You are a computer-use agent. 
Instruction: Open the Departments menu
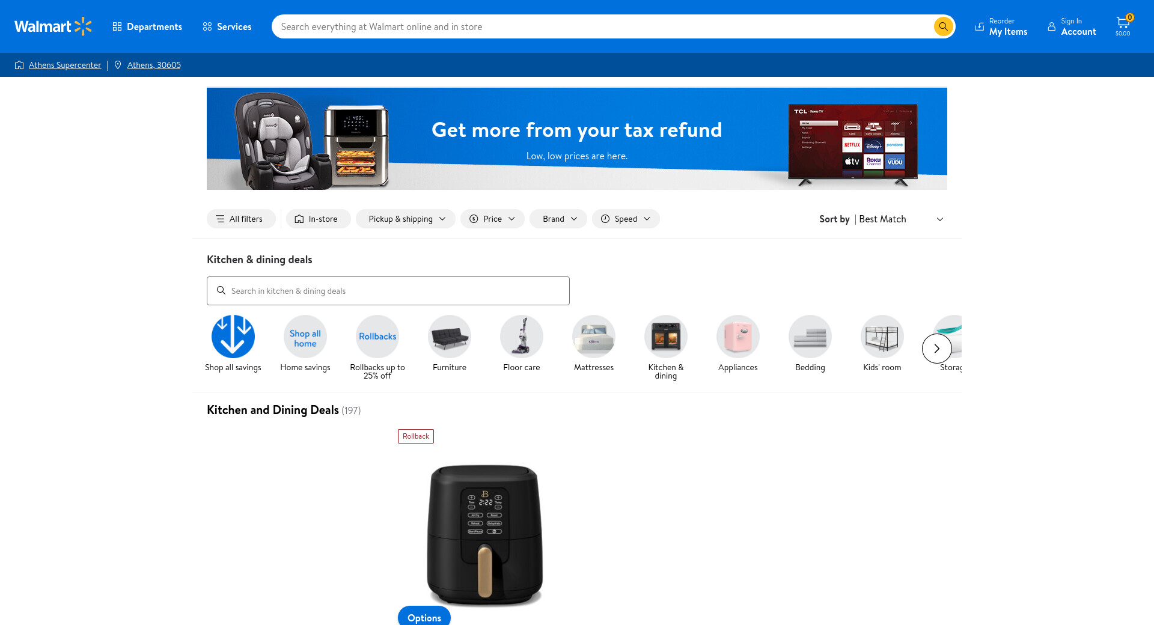[147, 26]
